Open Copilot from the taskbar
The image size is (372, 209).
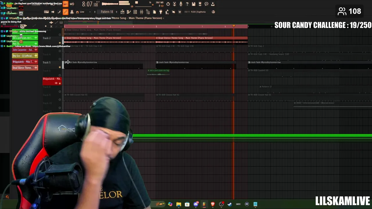170,204
